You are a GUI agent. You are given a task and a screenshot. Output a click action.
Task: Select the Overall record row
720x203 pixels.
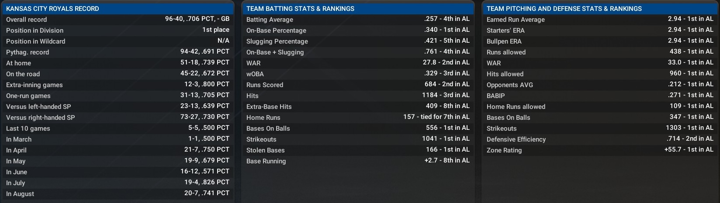(118, 20)
